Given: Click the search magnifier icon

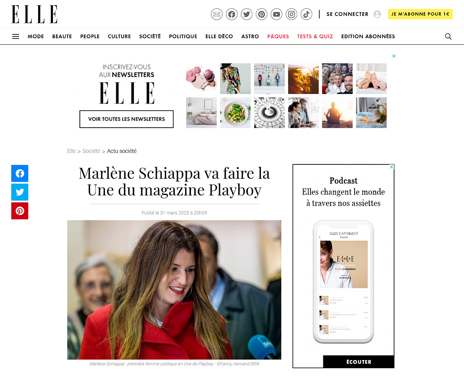Looking at the screenshot, I should click(448, 36).
